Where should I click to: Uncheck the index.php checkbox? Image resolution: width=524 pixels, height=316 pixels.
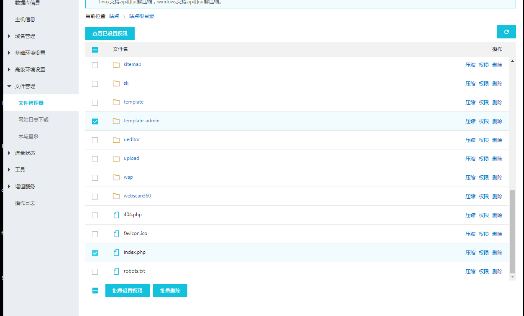tap(95, 253)
